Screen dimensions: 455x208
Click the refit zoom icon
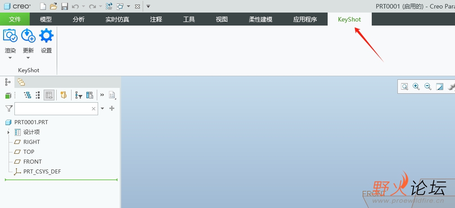coord(405,87)
